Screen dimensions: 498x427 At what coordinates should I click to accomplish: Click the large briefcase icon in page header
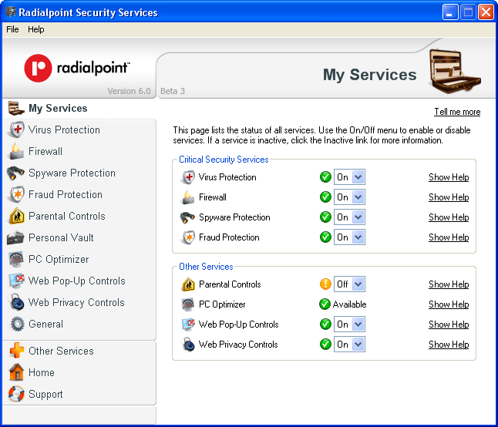click(454, 70)
